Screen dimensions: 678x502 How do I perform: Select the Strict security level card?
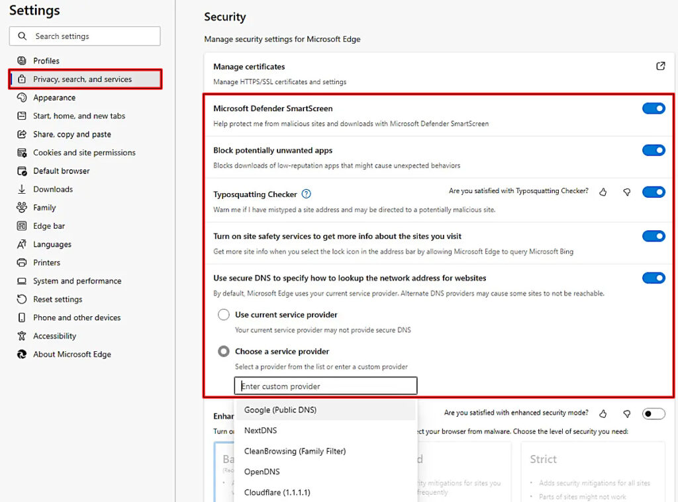[x=593, y=472]
